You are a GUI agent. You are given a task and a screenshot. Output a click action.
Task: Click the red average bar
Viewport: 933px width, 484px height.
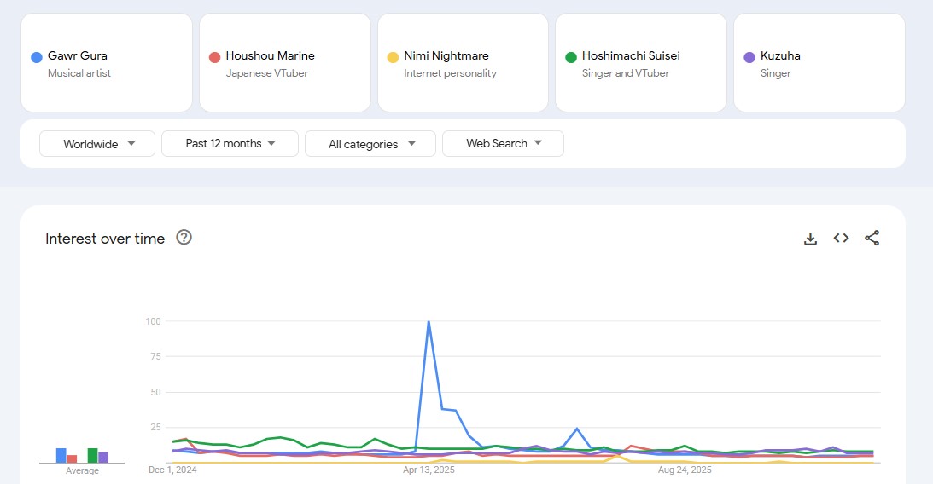72,459
